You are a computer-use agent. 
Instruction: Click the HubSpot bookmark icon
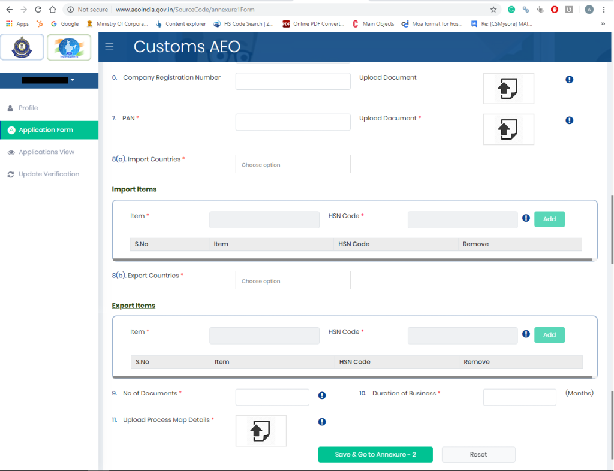[x=40, y=24]
